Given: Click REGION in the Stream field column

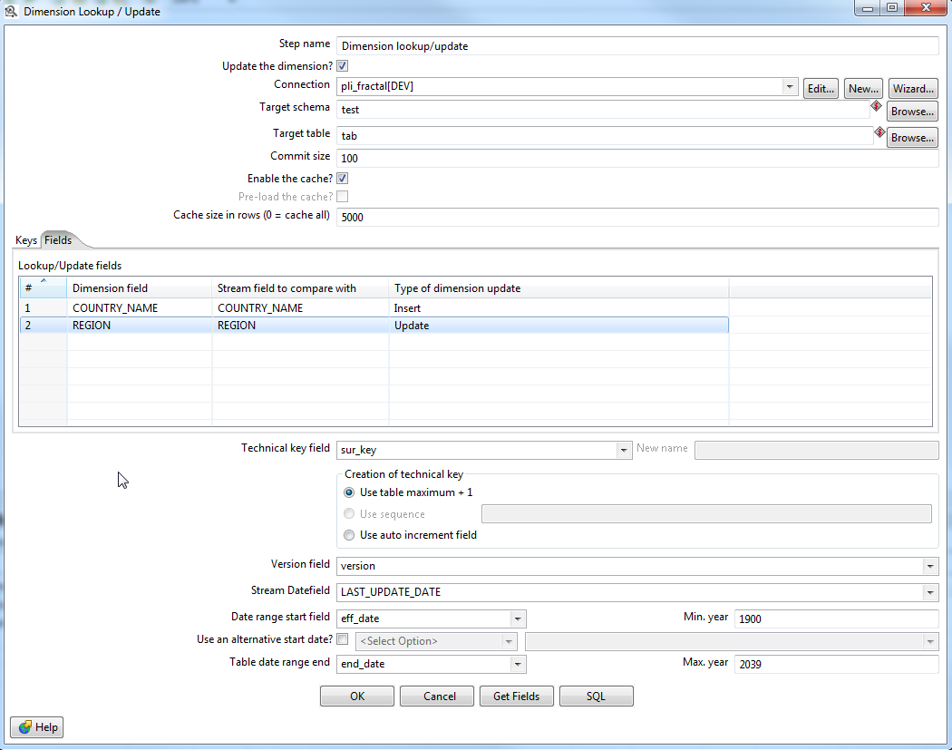Looking at the screenshot, I should [300, 326].
